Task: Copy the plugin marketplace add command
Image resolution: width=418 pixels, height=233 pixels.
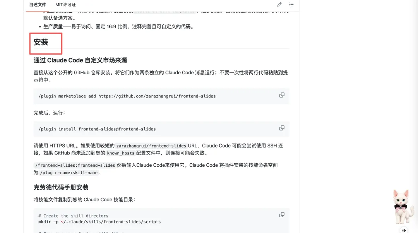Action: pos(282,95)
